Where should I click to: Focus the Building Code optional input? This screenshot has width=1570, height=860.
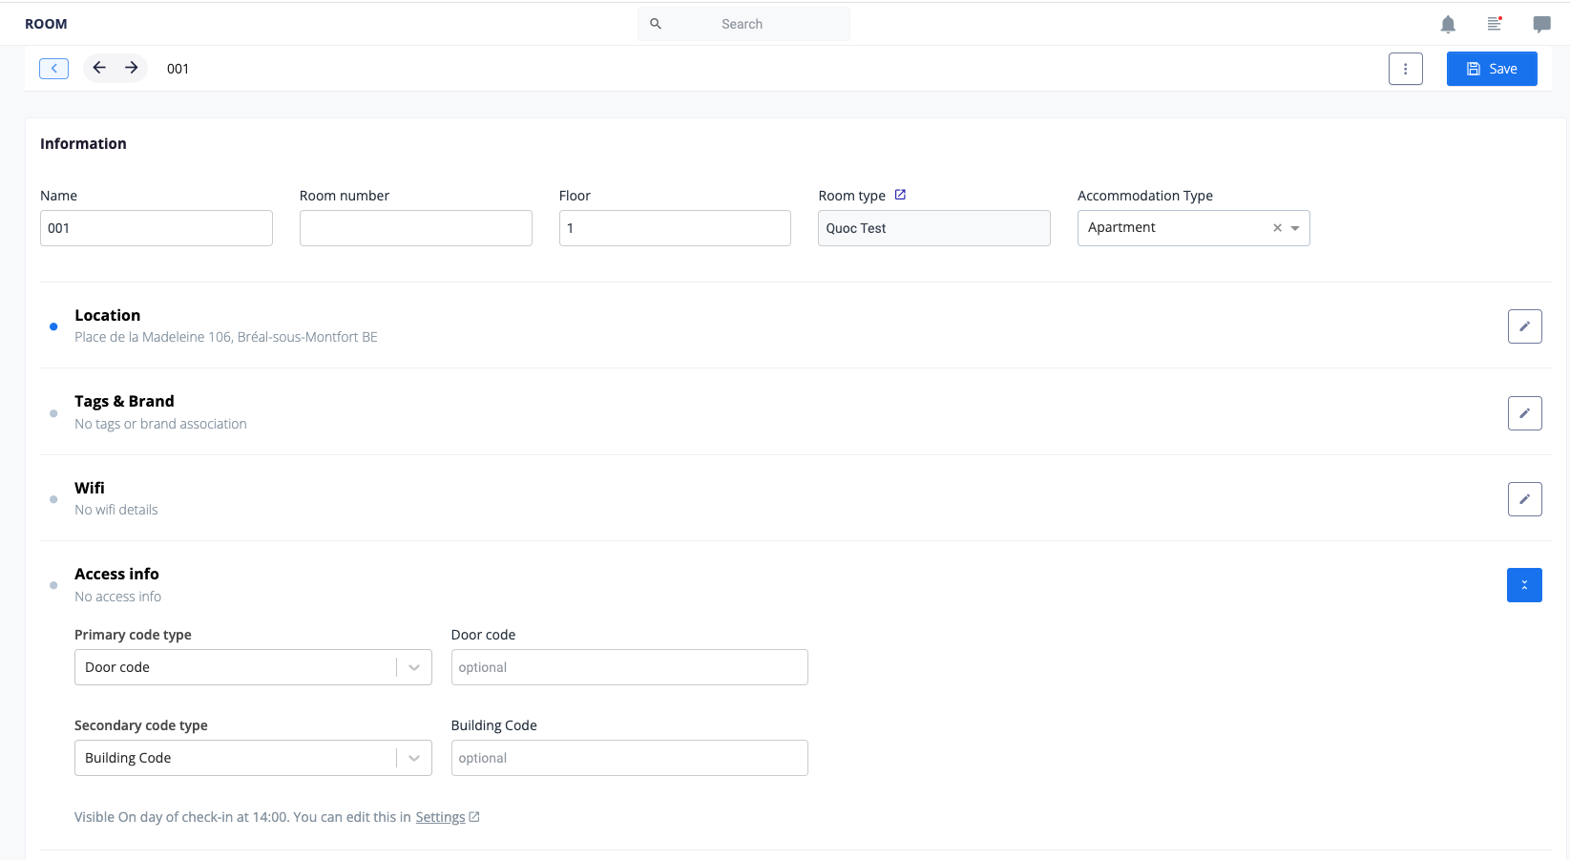tap(630, 758)
